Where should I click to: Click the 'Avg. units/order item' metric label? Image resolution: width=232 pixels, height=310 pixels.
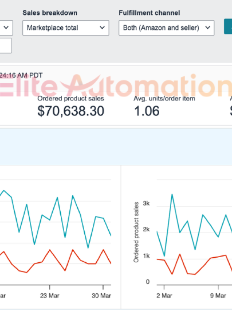pos(164,98)
